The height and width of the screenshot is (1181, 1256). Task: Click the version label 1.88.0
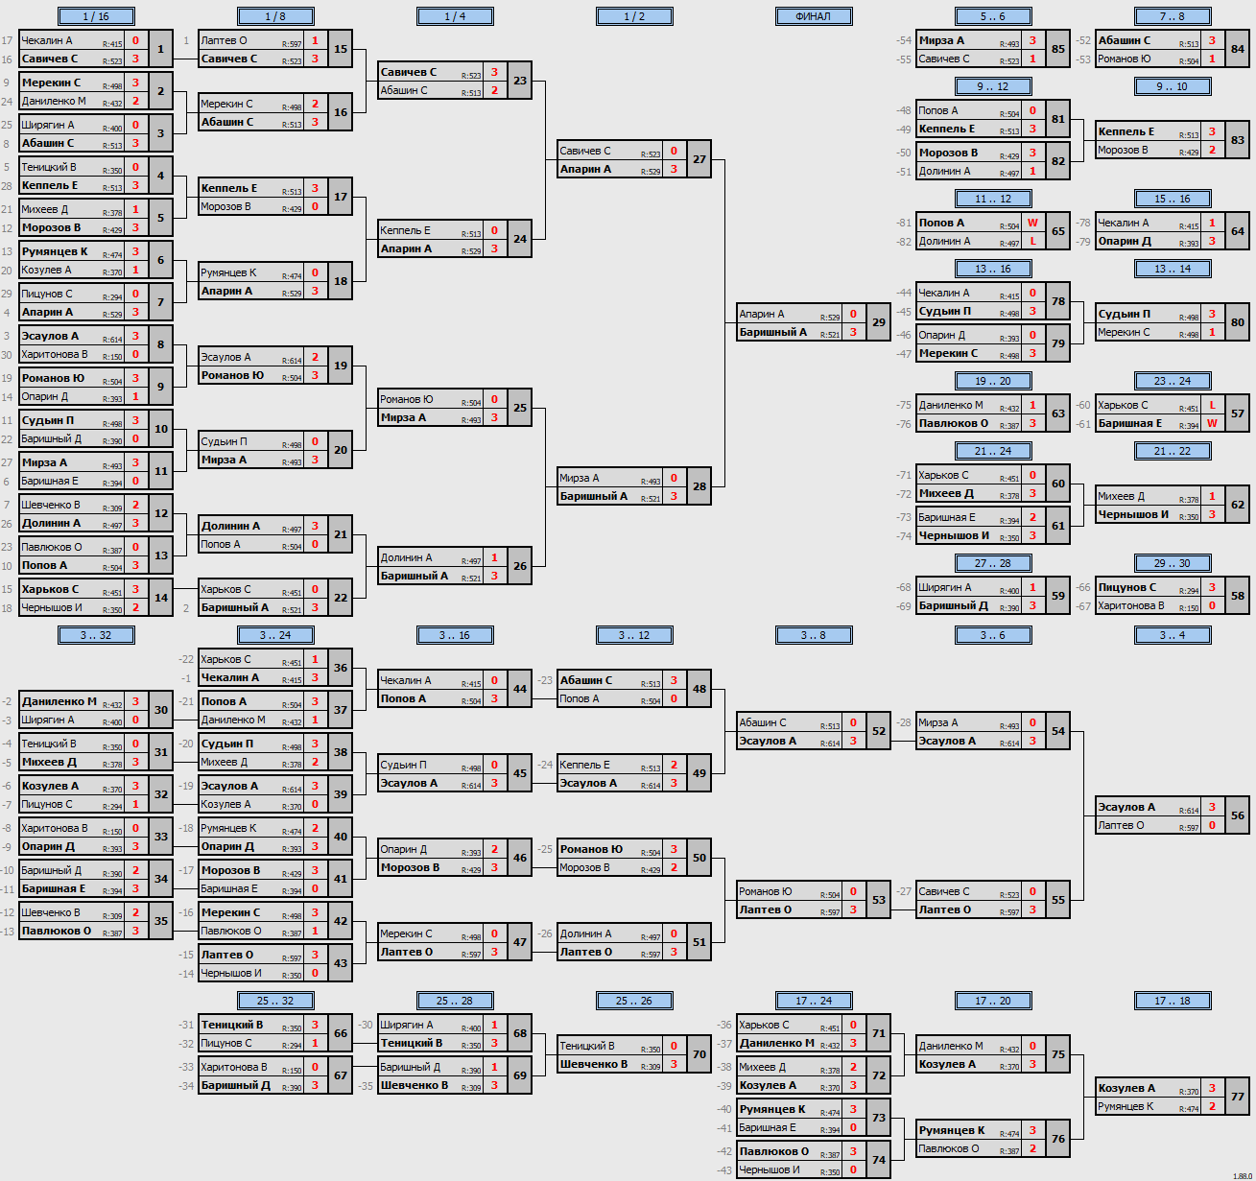(x=1243, y=1175)
